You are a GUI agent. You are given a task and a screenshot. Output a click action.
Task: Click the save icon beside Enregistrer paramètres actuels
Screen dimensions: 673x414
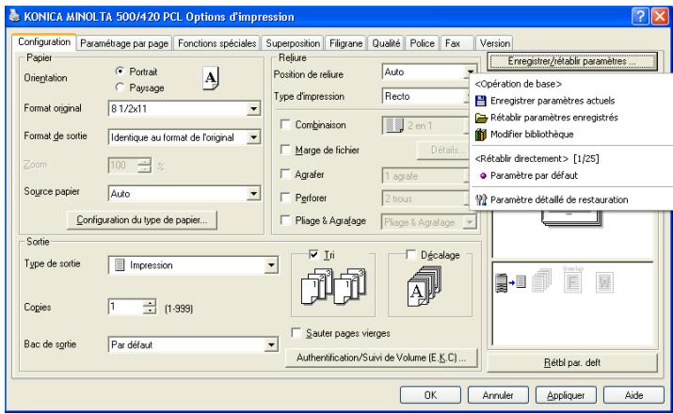(x=481, y=101)
